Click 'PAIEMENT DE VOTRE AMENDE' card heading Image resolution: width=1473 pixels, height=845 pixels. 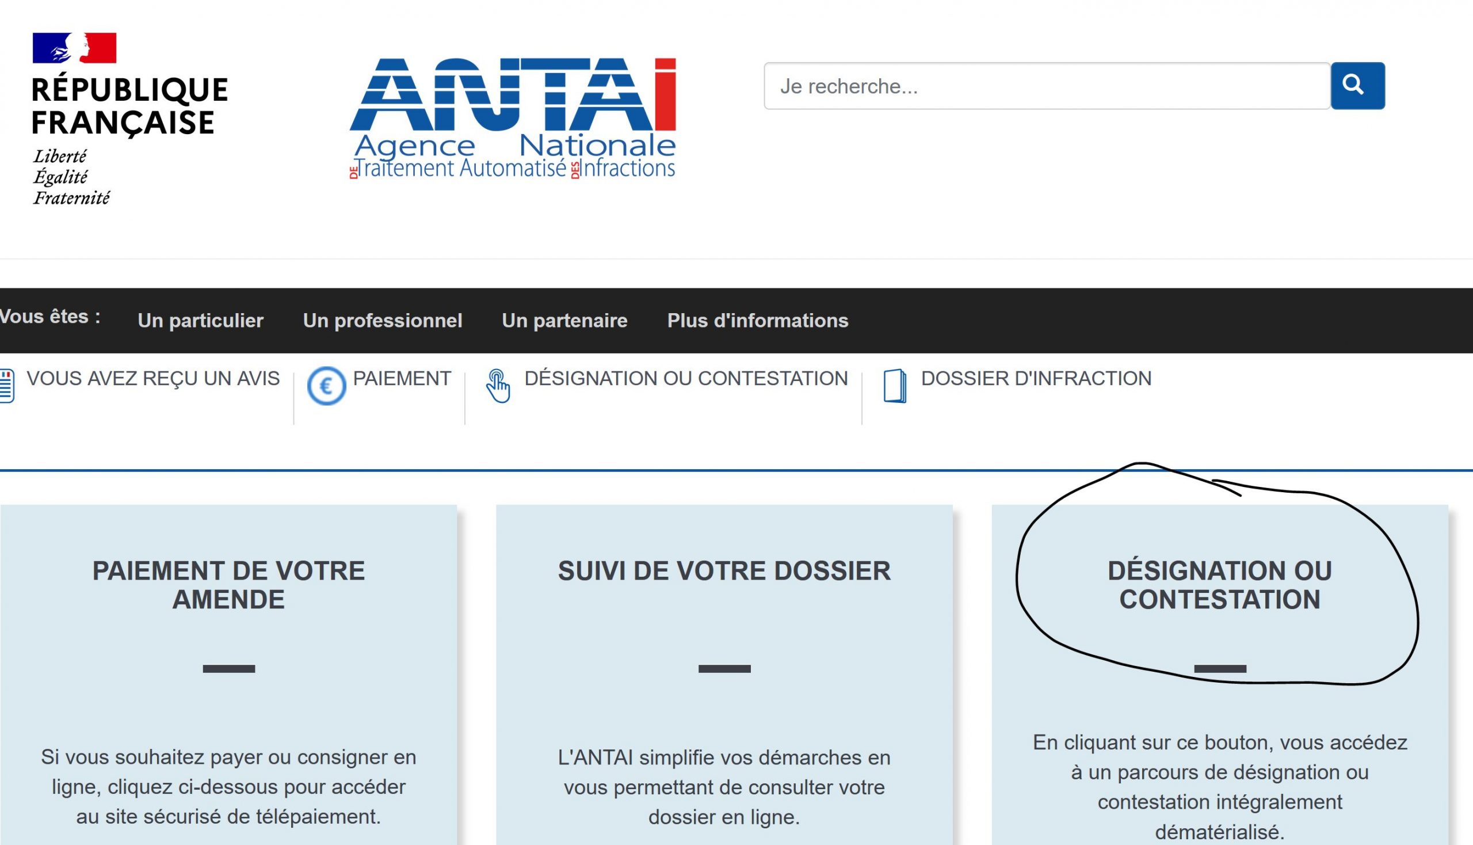[x=228, y=585]
